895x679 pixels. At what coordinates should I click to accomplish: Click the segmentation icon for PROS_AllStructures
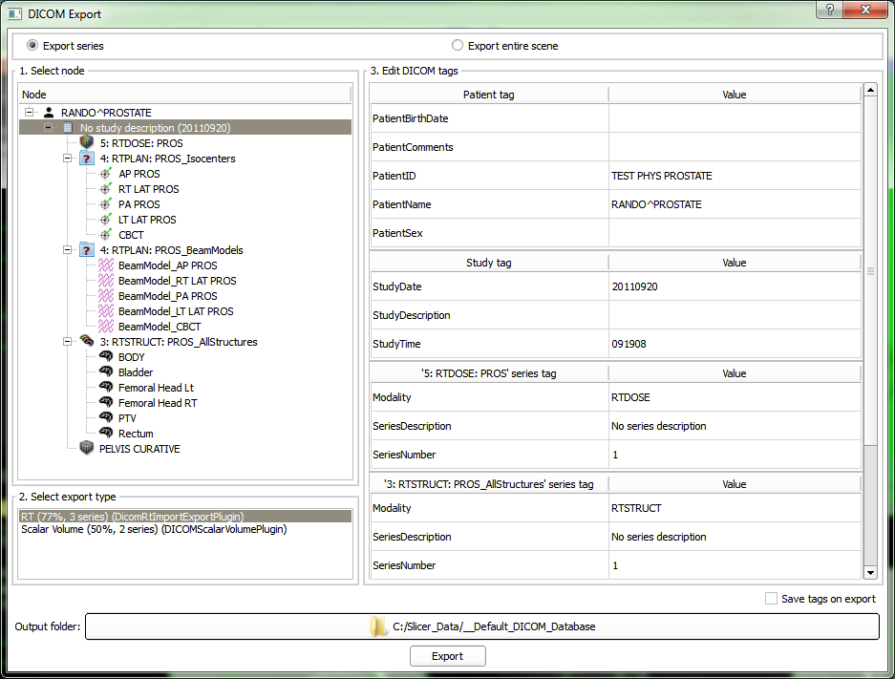point(87,342)
